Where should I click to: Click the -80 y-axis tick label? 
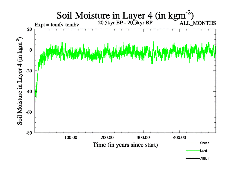28,133
